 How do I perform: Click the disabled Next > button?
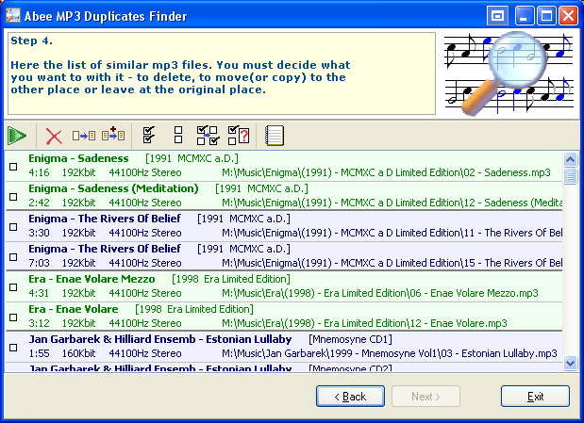[425, 397]
